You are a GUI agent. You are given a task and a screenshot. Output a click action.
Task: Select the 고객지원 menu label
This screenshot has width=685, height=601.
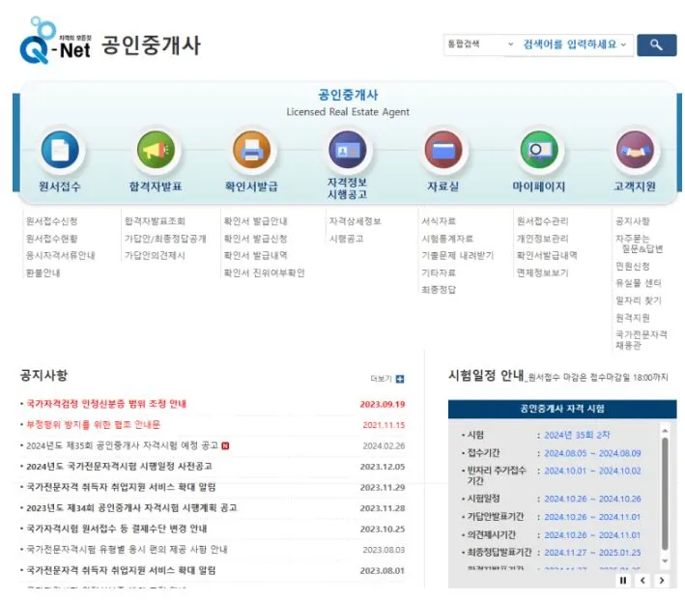(635, 186)
